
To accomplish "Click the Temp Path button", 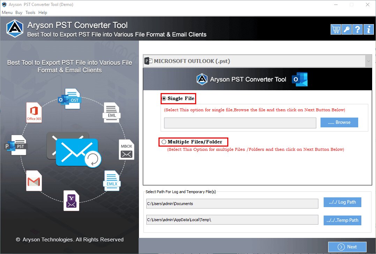I will click(x=342, y=220).
